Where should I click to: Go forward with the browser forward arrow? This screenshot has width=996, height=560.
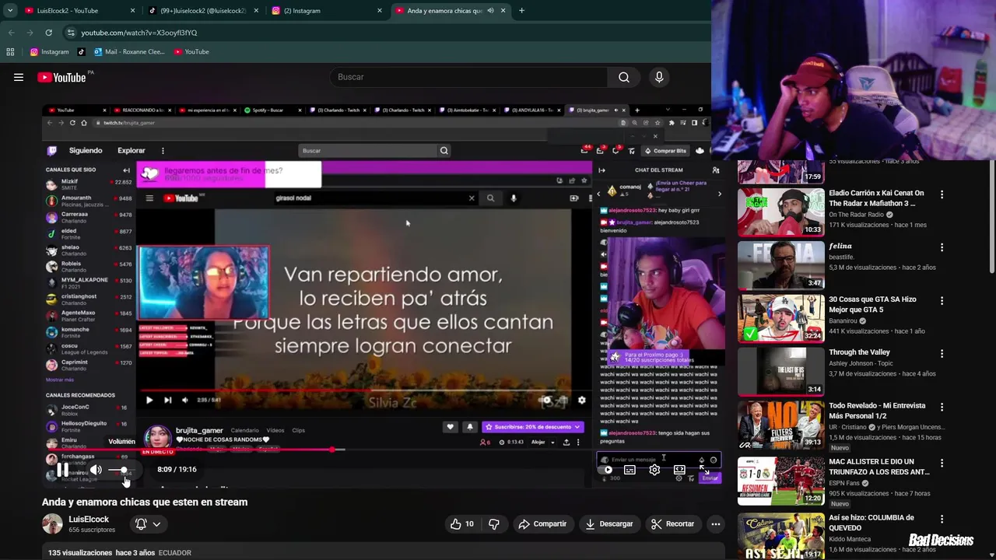tap(30, 33)
